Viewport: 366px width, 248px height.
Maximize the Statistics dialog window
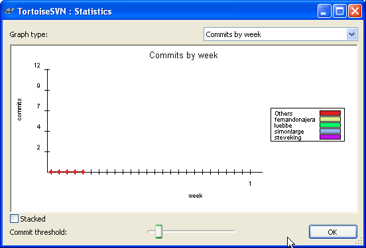(x=339, y=11)
